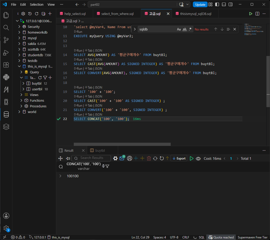Open the layers stack icon in activity bar
This screenshot has height=240, width=270.
6,127
